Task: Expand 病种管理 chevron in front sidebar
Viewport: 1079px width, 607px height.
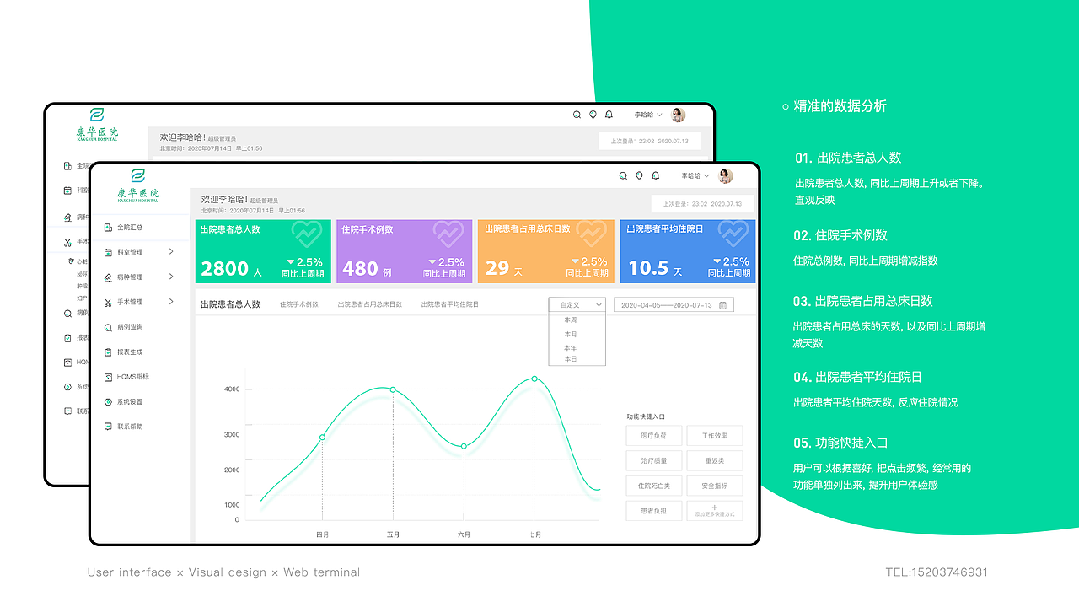Action: coord(171,277)
